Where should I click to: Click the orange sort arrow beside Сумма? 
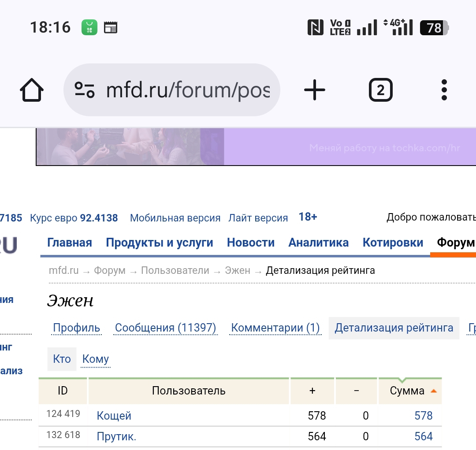433,391
